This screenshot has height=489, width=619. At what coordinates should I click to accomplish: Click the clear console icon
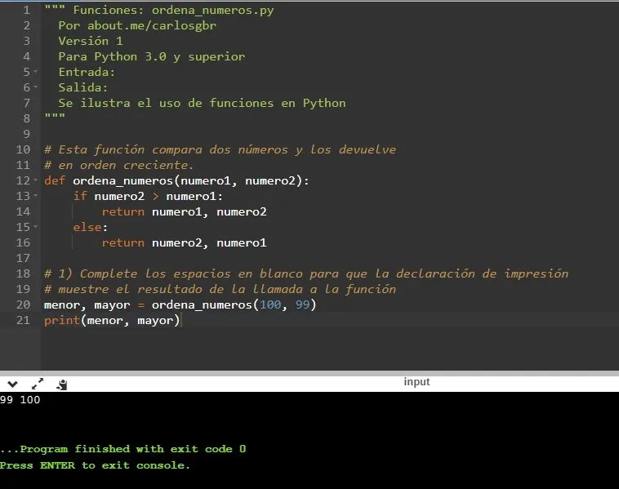tap(62, 385)
